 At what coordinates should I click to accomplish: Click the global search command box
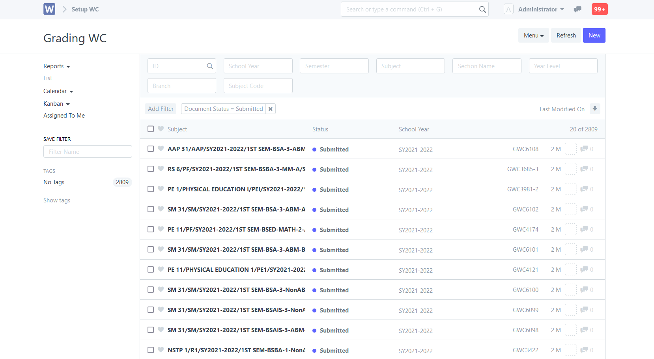tap(415, 9)
